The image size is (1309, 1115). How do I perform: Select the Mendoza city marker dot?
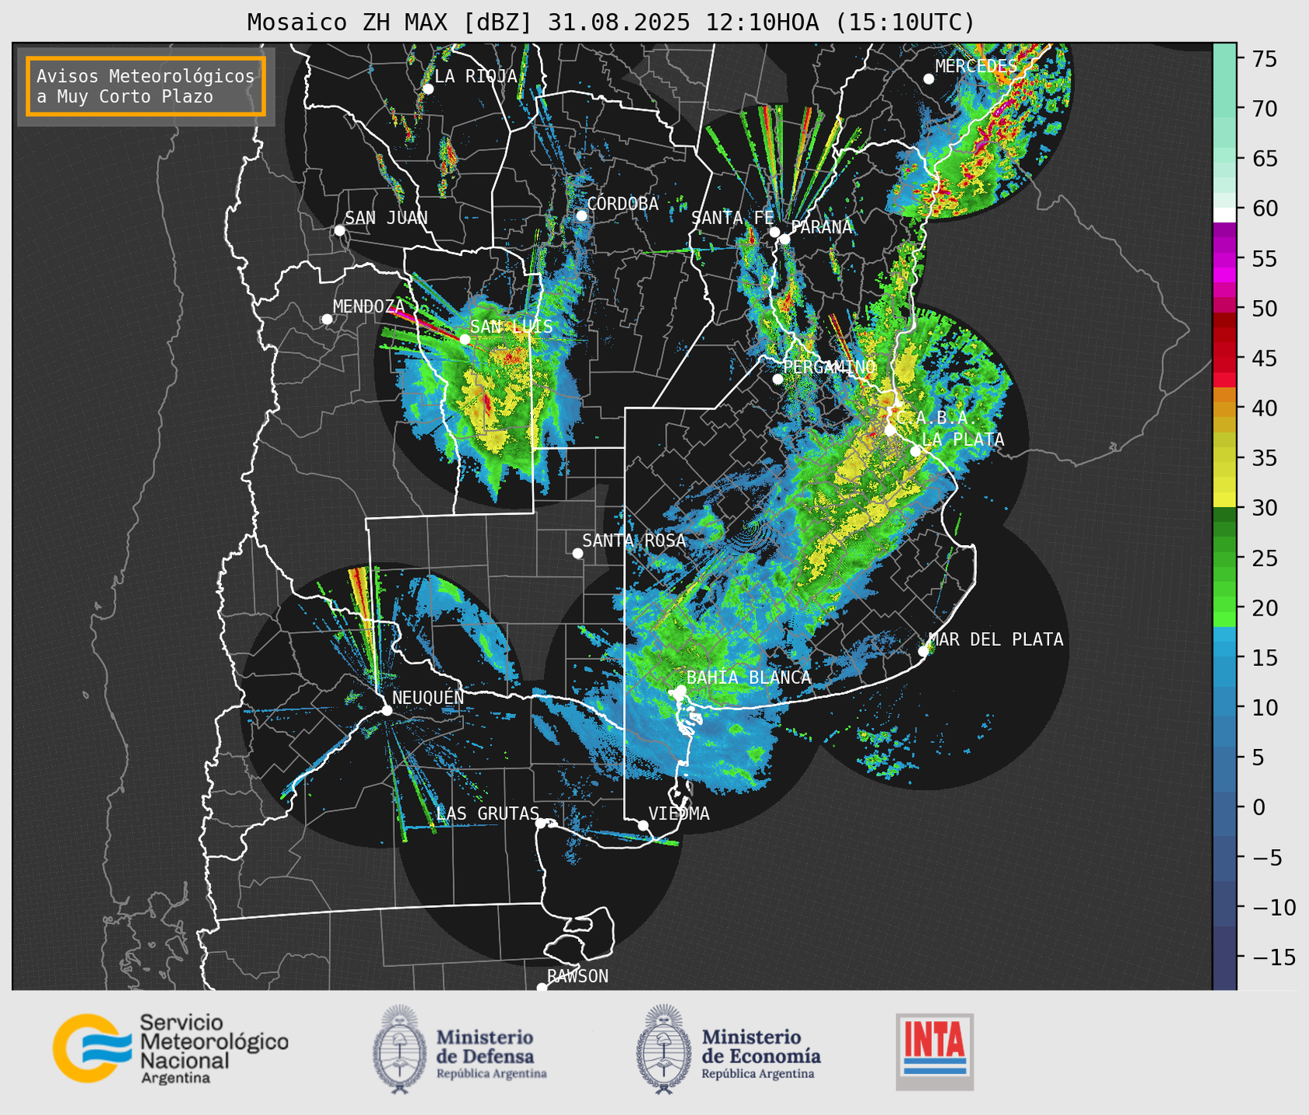327,319
